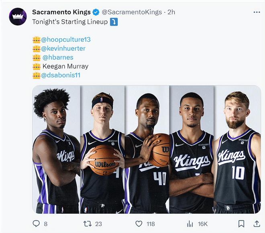
Task: Click the Sacramento Kings display name
Action: [x=61, y=12]
